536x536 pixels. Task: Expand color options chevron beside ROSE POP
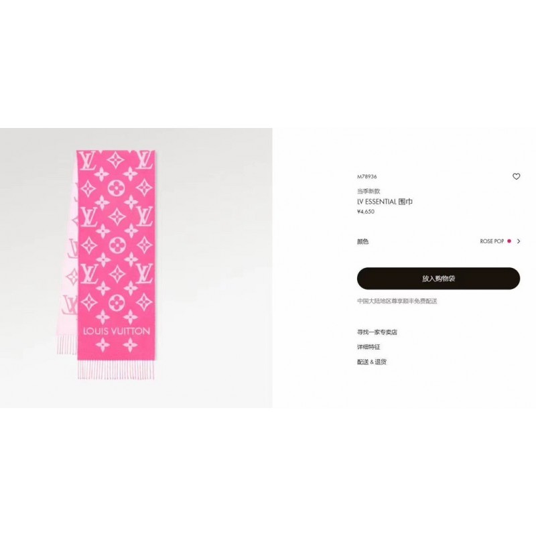(519, 241)
